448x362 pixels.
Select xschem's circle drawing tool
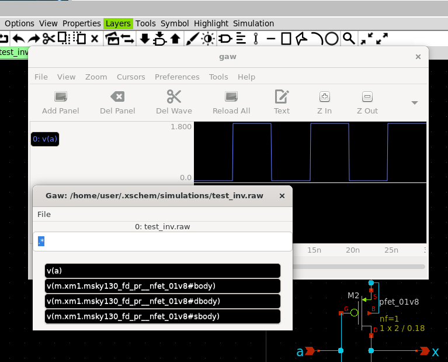332,39
